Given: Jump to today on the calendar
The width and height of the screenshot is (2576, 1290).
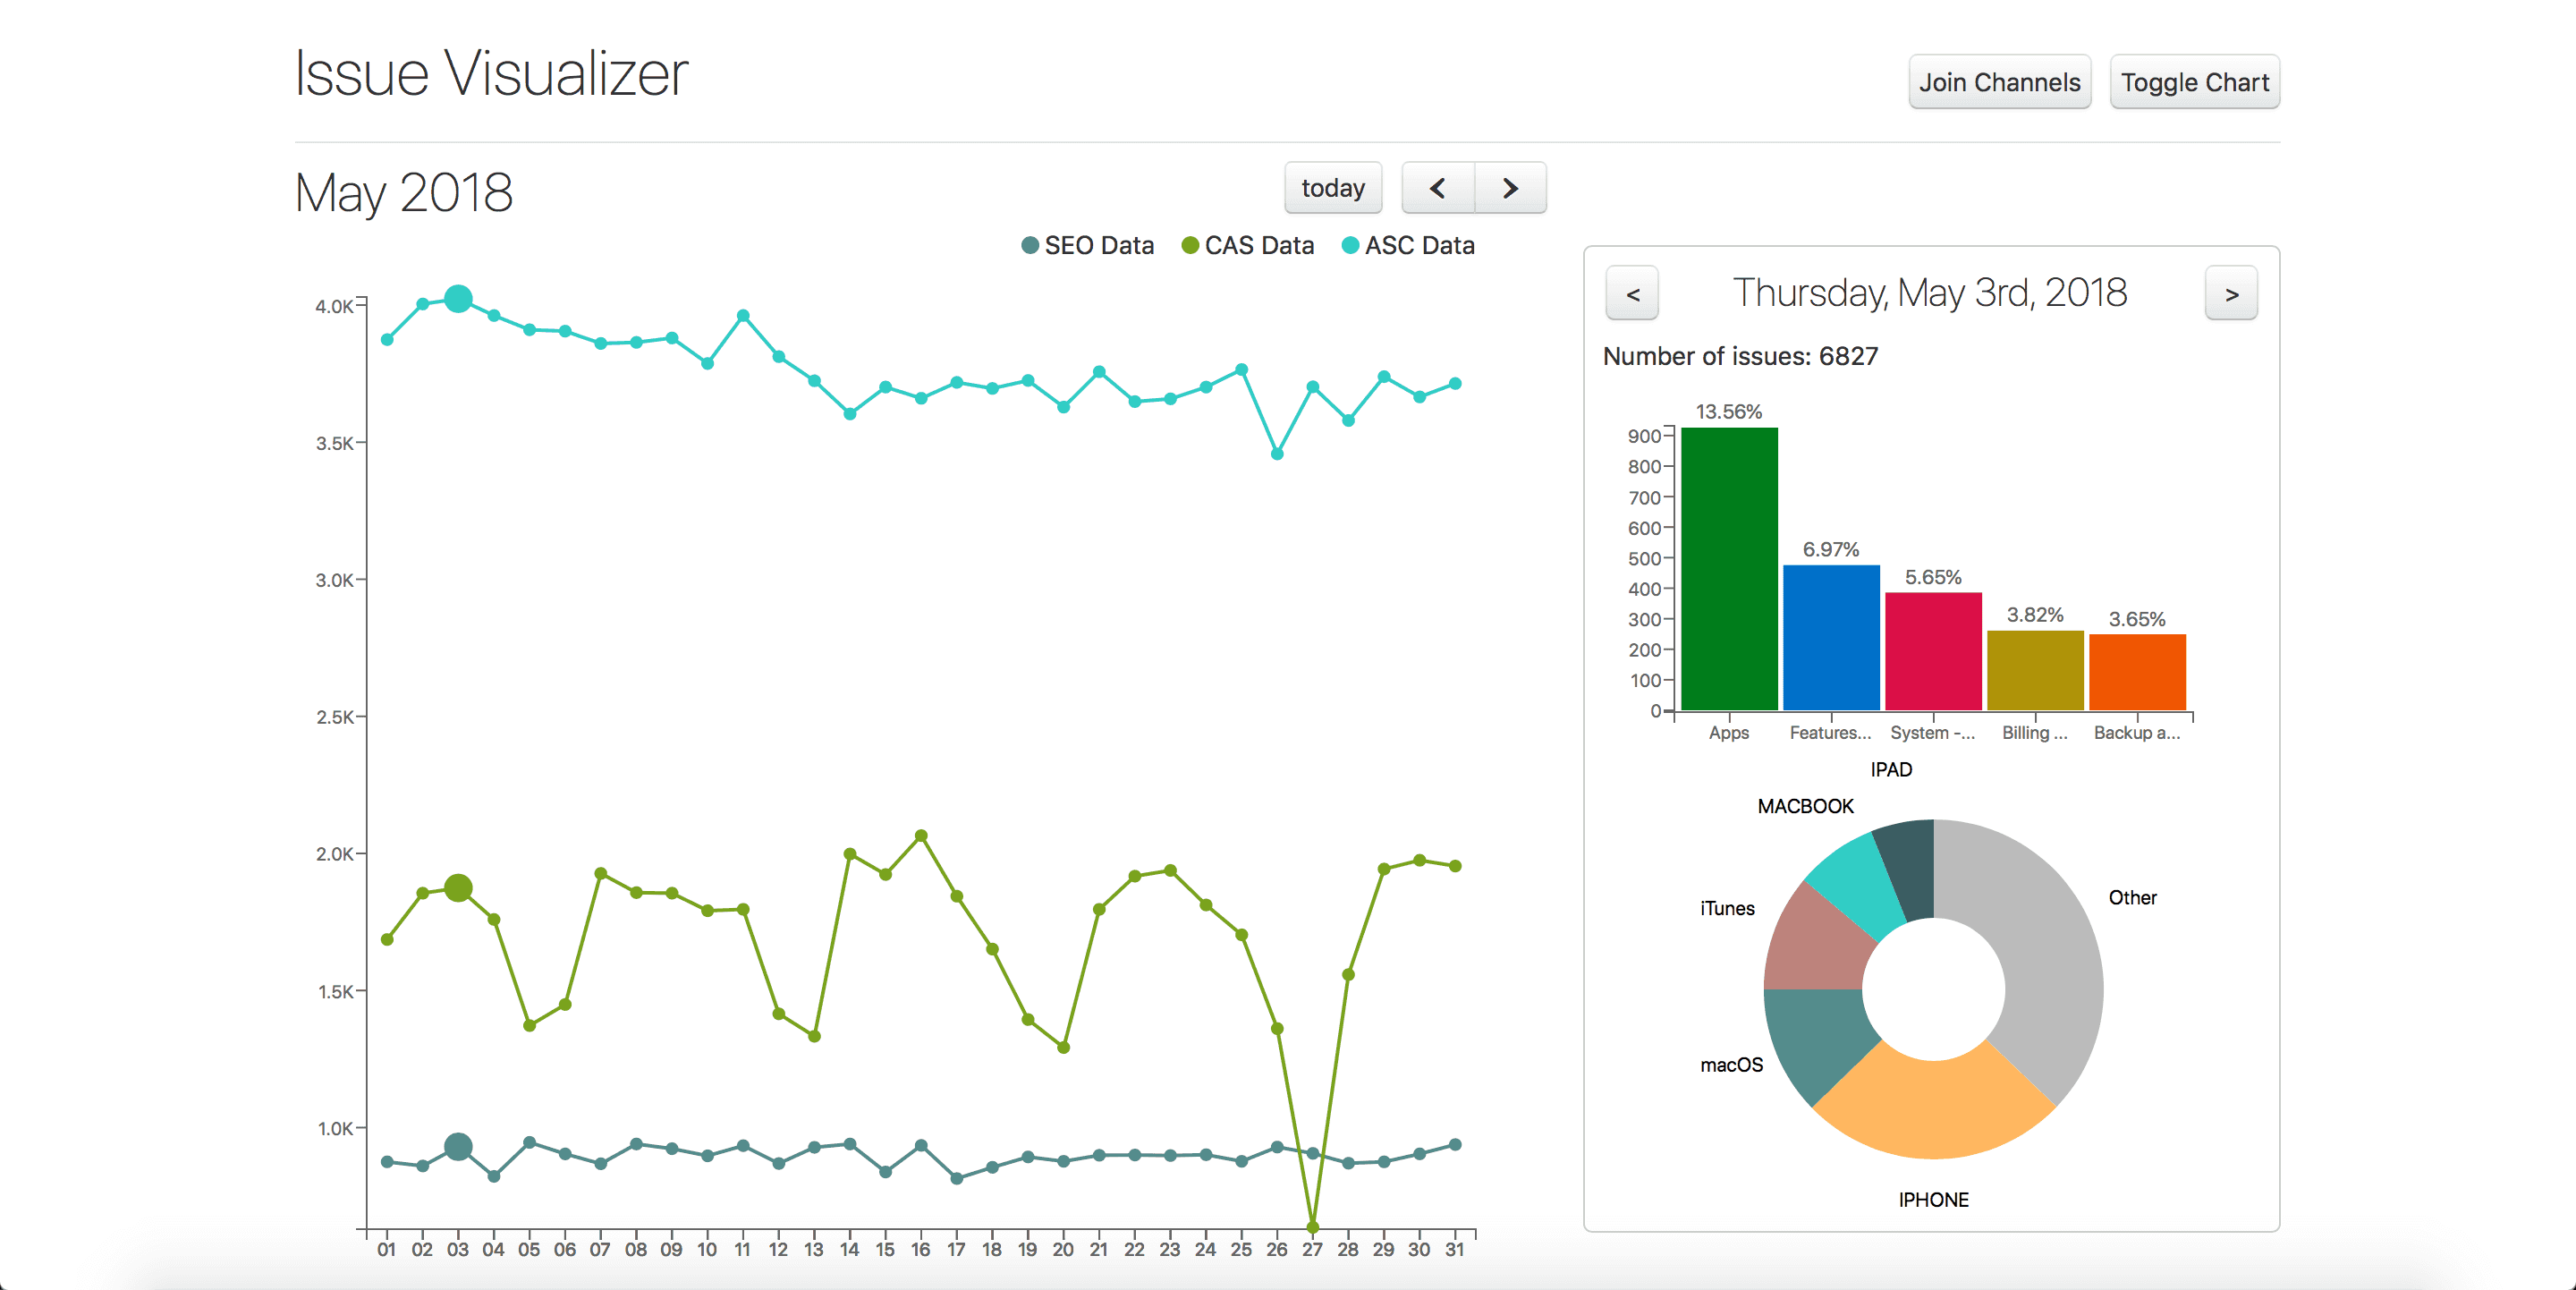Looking at the screenshot, I should [x=1332, y=188].
